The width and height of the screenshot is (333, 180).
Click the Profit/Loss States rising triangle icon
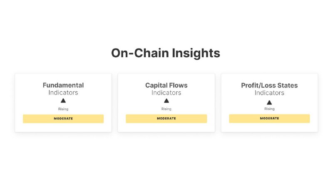pyautogui.click(x=269, y=102)
